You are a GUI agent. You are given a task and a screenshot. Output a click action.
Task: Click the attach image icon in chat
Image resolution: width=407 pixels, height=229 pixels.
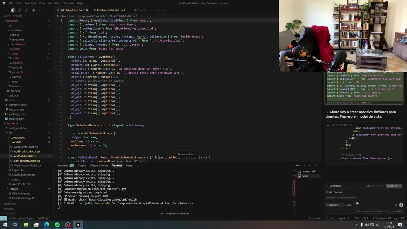(396, 205)
